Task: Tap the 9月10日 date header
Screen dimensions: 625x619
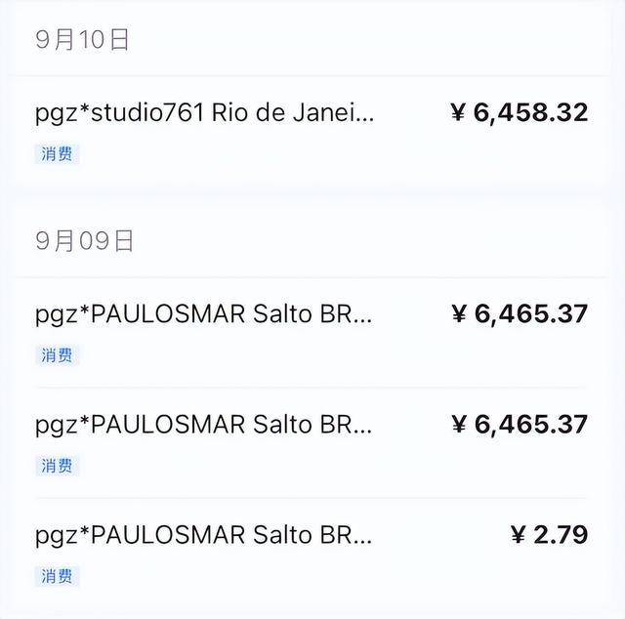Action: tap(82, 39)
